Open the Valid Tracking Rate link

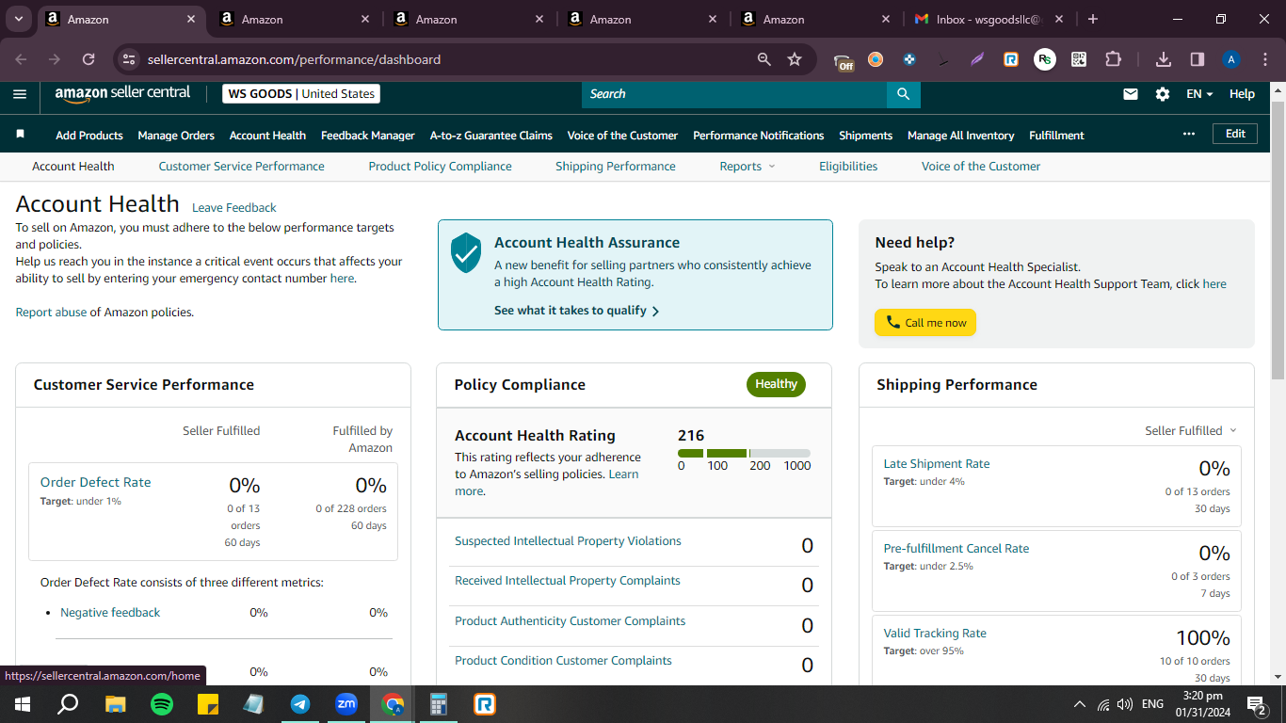click(x=935, y=633)
